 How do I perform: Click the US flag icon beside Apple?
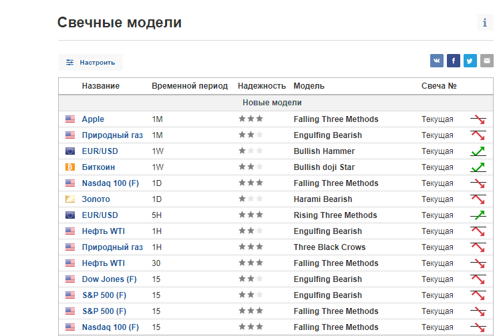pos(70,119)
